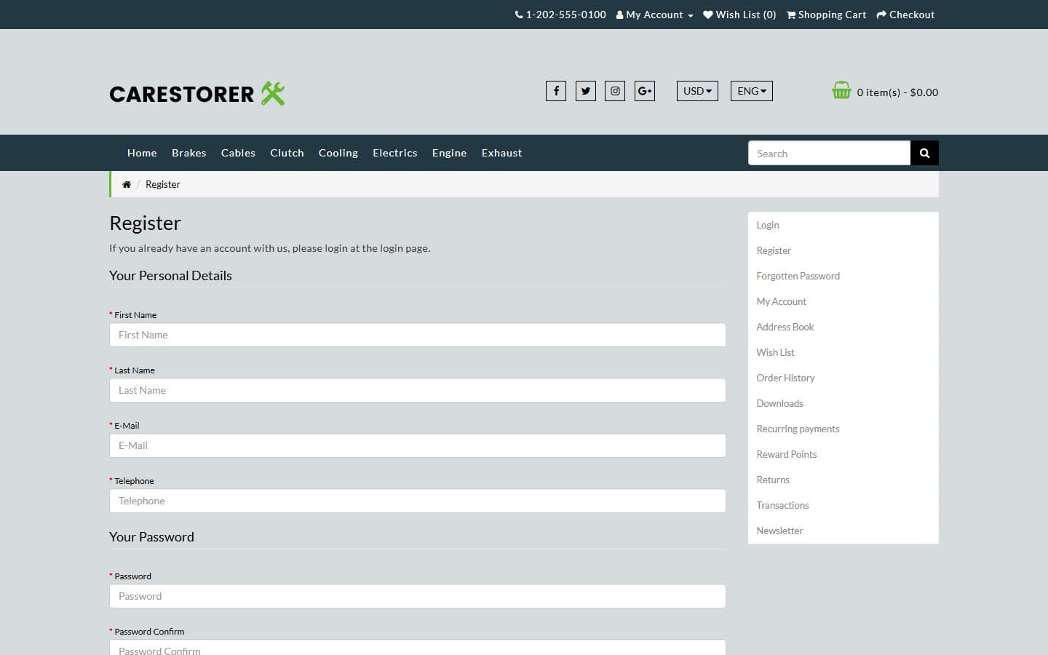Viewport: 1048px width, 655px height.
Task: Select Exhaust in navigation menu
Action: [501, 153]
